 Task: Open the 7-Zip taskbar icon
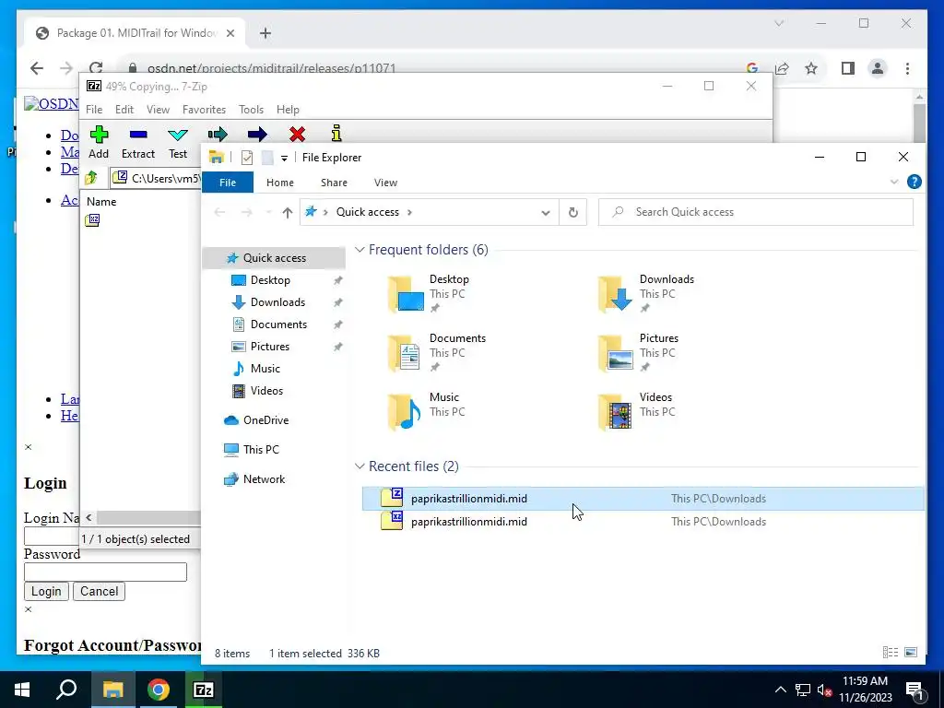tap(204, 690)
